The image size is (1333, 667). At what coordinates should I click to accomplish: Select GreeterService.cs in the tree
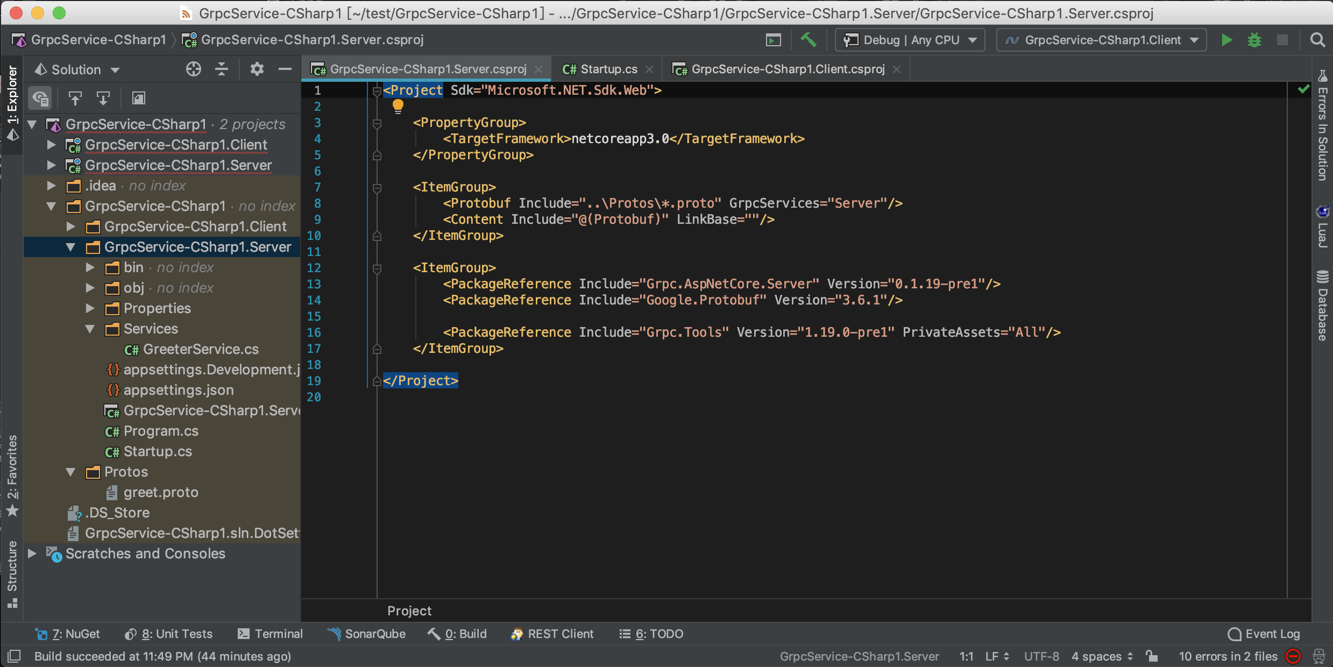pyautogui.click(x=192, y=349)
